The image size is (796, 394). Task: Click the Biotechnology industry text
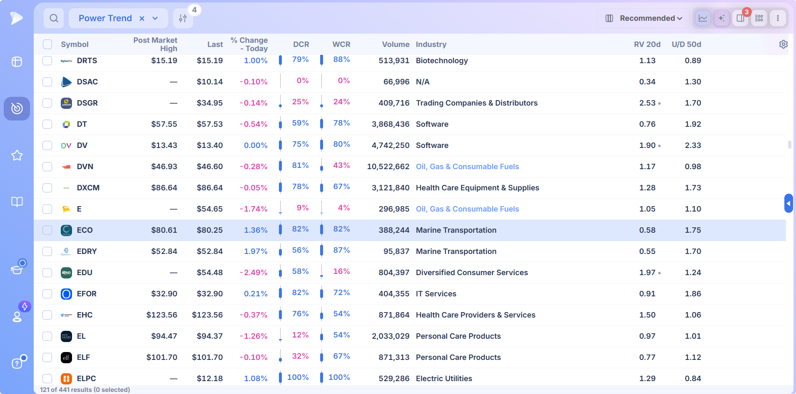pos(442,61)
